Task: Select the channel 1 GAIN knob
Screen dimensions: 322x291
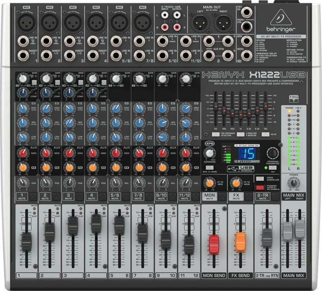Action: click(x=23, y=78)
